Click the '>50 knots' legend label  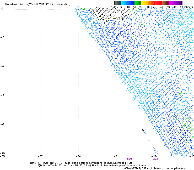(186, 7)
